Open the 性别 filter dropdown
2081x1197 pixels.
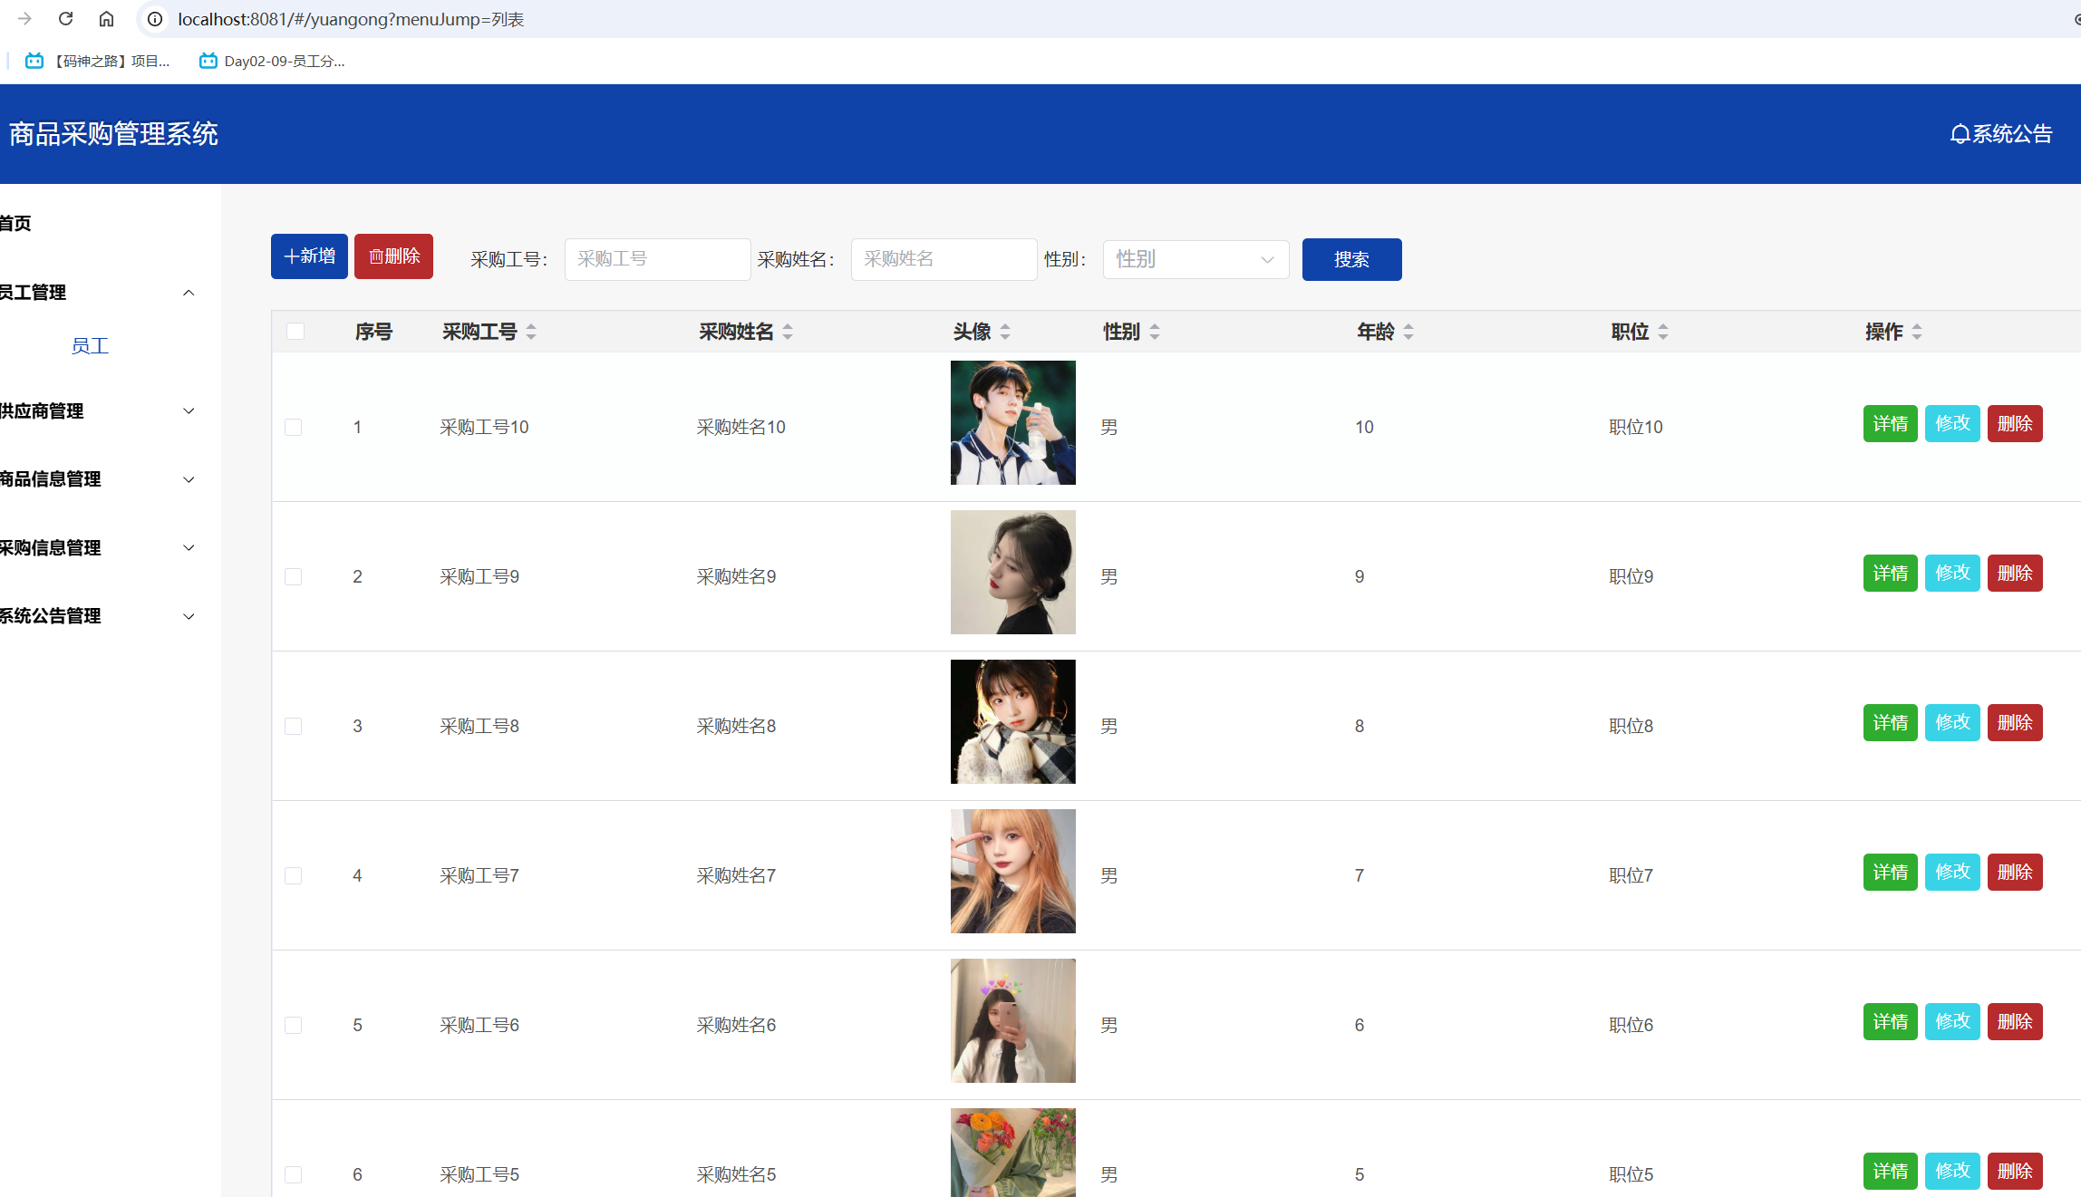(1195, 260)
